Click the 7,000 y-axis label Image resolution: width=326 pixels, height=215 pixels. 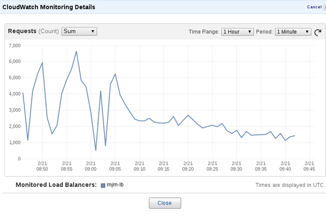[x=15, y=46]
